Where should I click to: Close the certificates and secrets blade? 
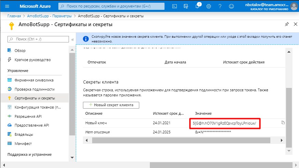click(x=295, y=24)
